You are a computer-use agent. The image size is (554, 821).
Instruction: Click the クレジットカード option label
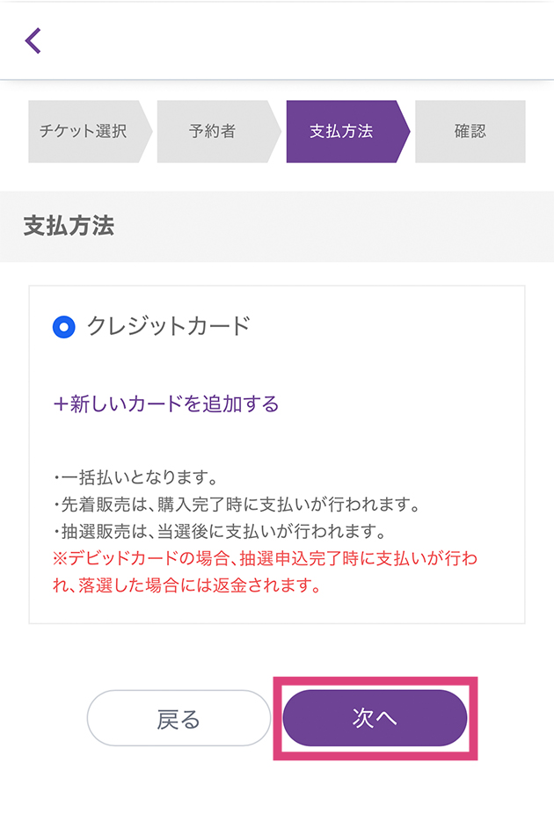[x=168, y=326]
